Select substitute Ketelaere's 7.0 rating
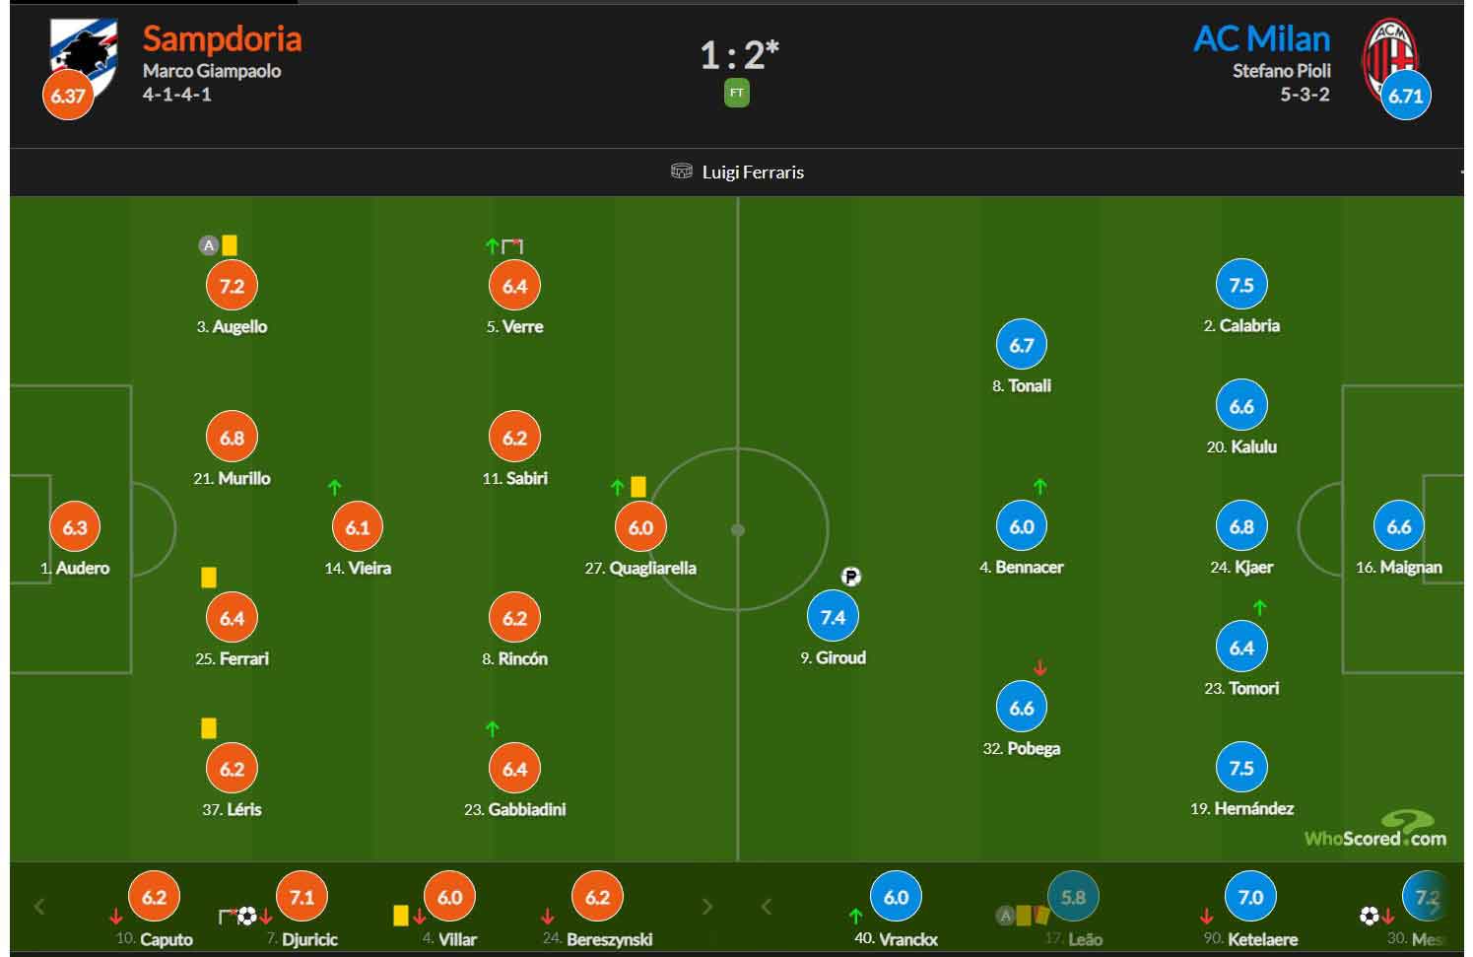Image resolution: width=1473 pixels, height=957 pixels. (1250, 898)
